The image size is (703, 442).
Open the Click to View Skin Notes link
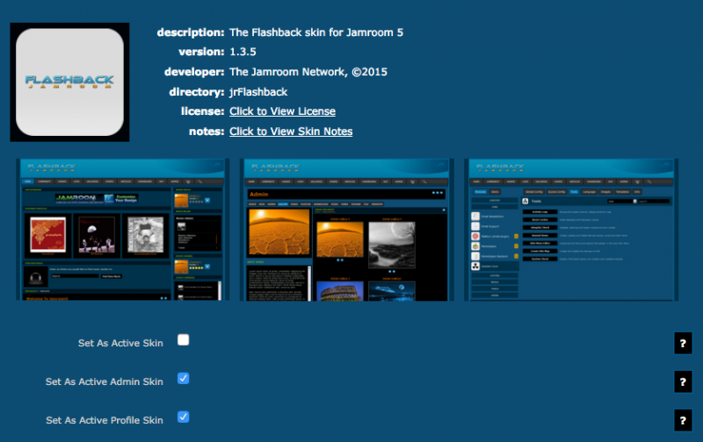point(291,132)
